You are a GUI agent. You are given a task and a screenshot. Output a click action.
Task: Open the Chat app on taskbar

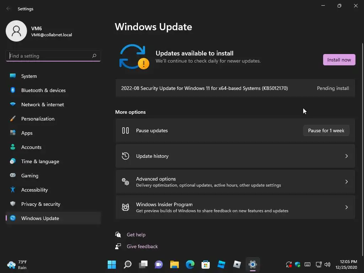(x=159, y=264)
